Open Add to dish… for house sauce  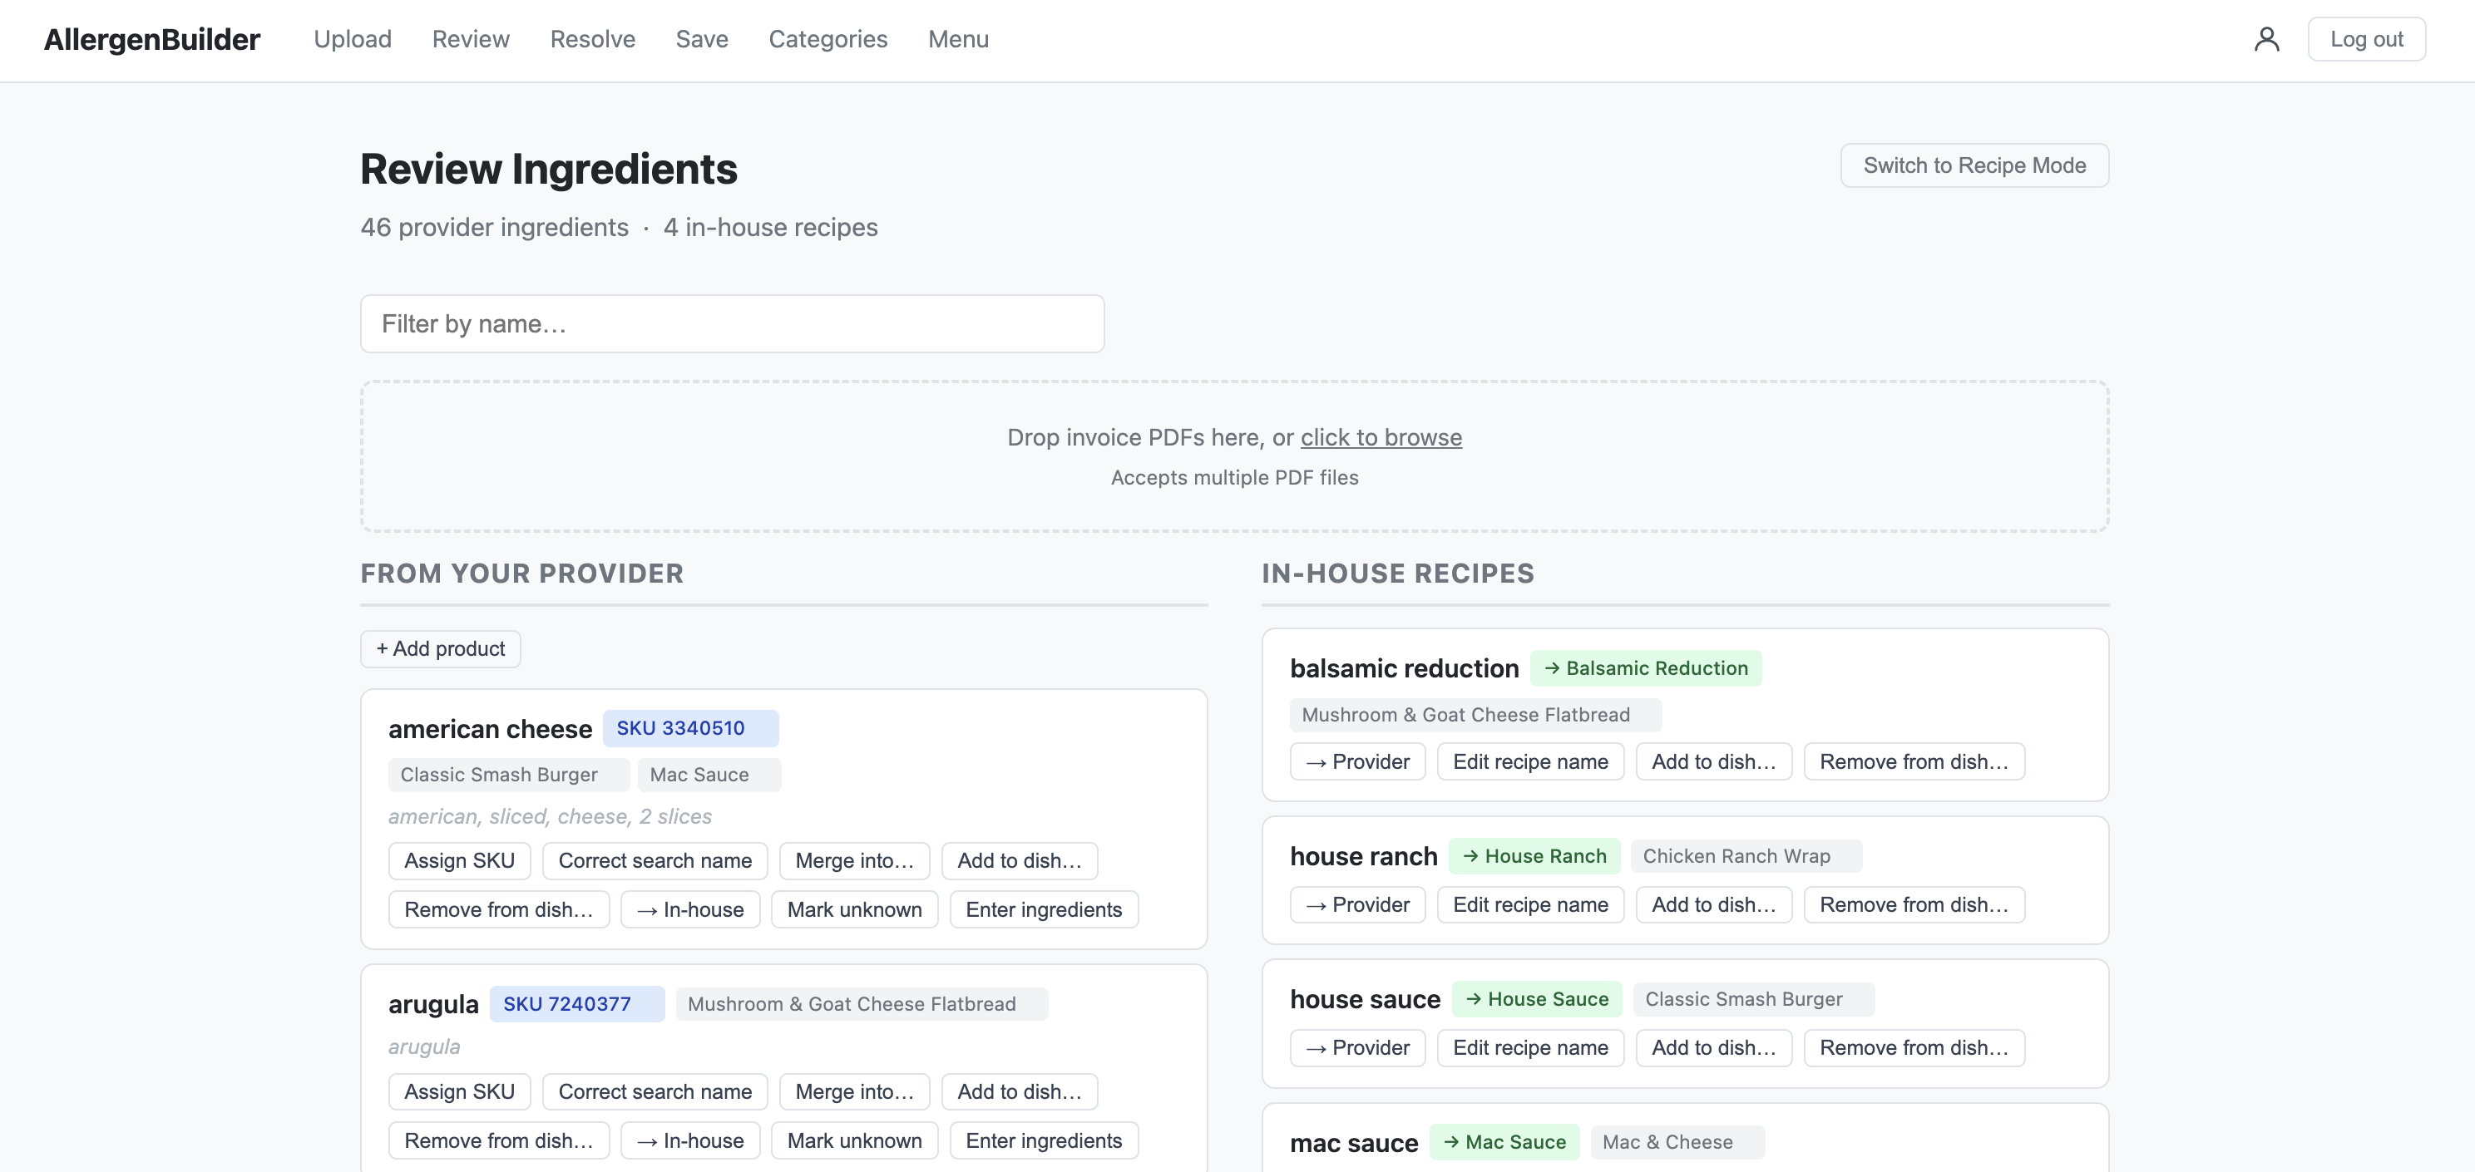(1714, 1048)
